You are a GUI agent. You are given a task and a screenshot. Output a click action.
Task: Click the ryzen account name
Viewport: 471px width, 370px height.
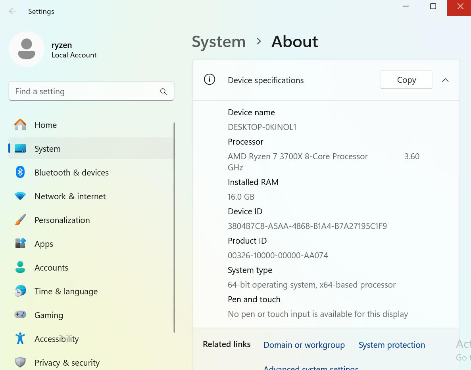[x=62, y=45]
